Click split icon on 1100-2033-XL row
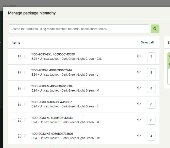 click(x=139, y=120)
